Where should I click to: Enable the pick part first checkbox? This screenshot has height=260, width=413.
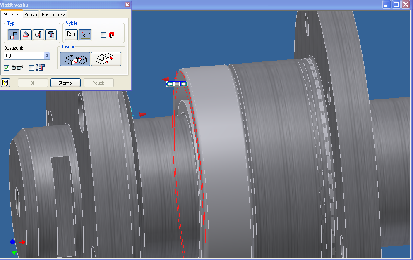104,35
